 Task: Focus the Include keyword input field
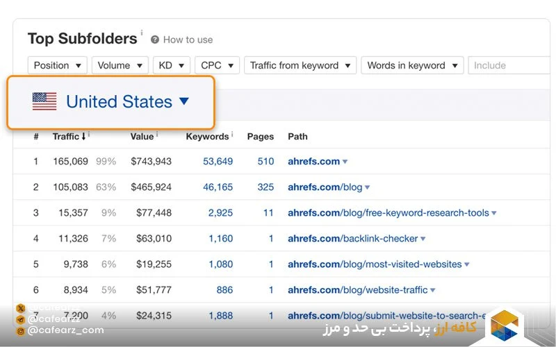click(x=509, y=65)
